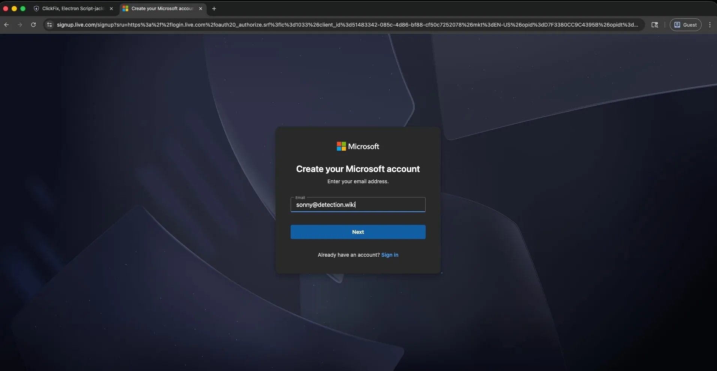Open the Chrome three-dot menu
Screen dimensions: 717x371
tap(710, 25)
